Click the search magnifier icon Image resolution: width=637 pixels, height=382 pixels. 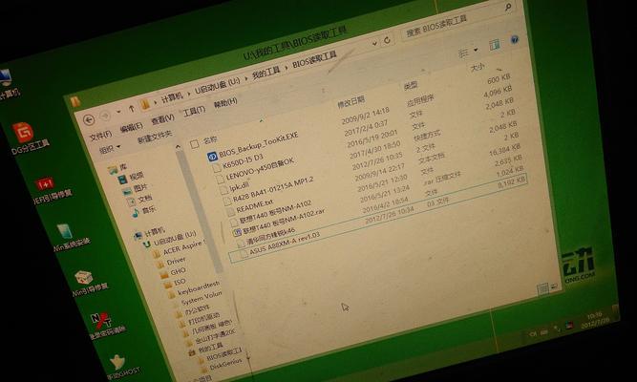(508, 7)
